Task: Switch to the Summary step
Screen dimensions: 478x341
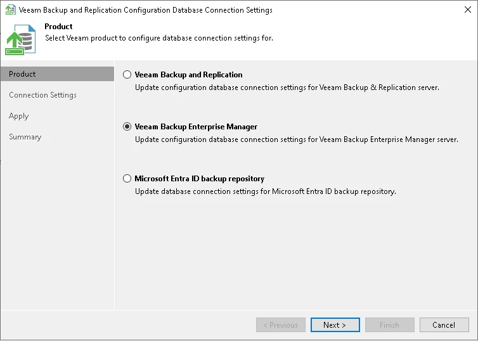Action: 25,137
